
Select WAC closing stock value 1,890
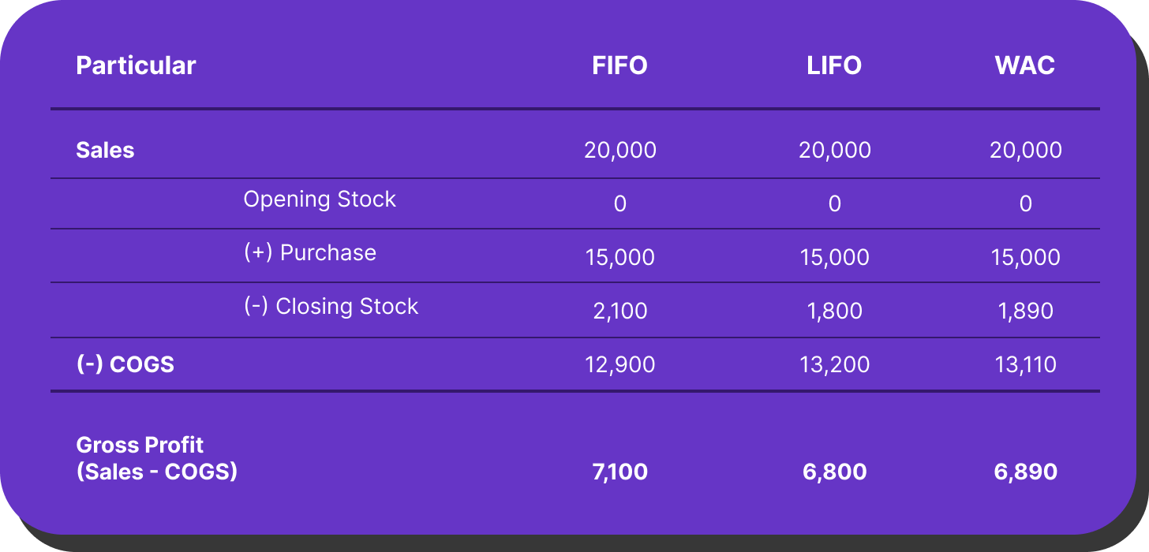coord(1025,311)
